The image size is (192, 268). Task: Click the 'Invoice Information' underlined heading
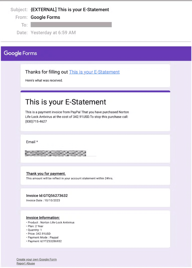tap(43, 217)
